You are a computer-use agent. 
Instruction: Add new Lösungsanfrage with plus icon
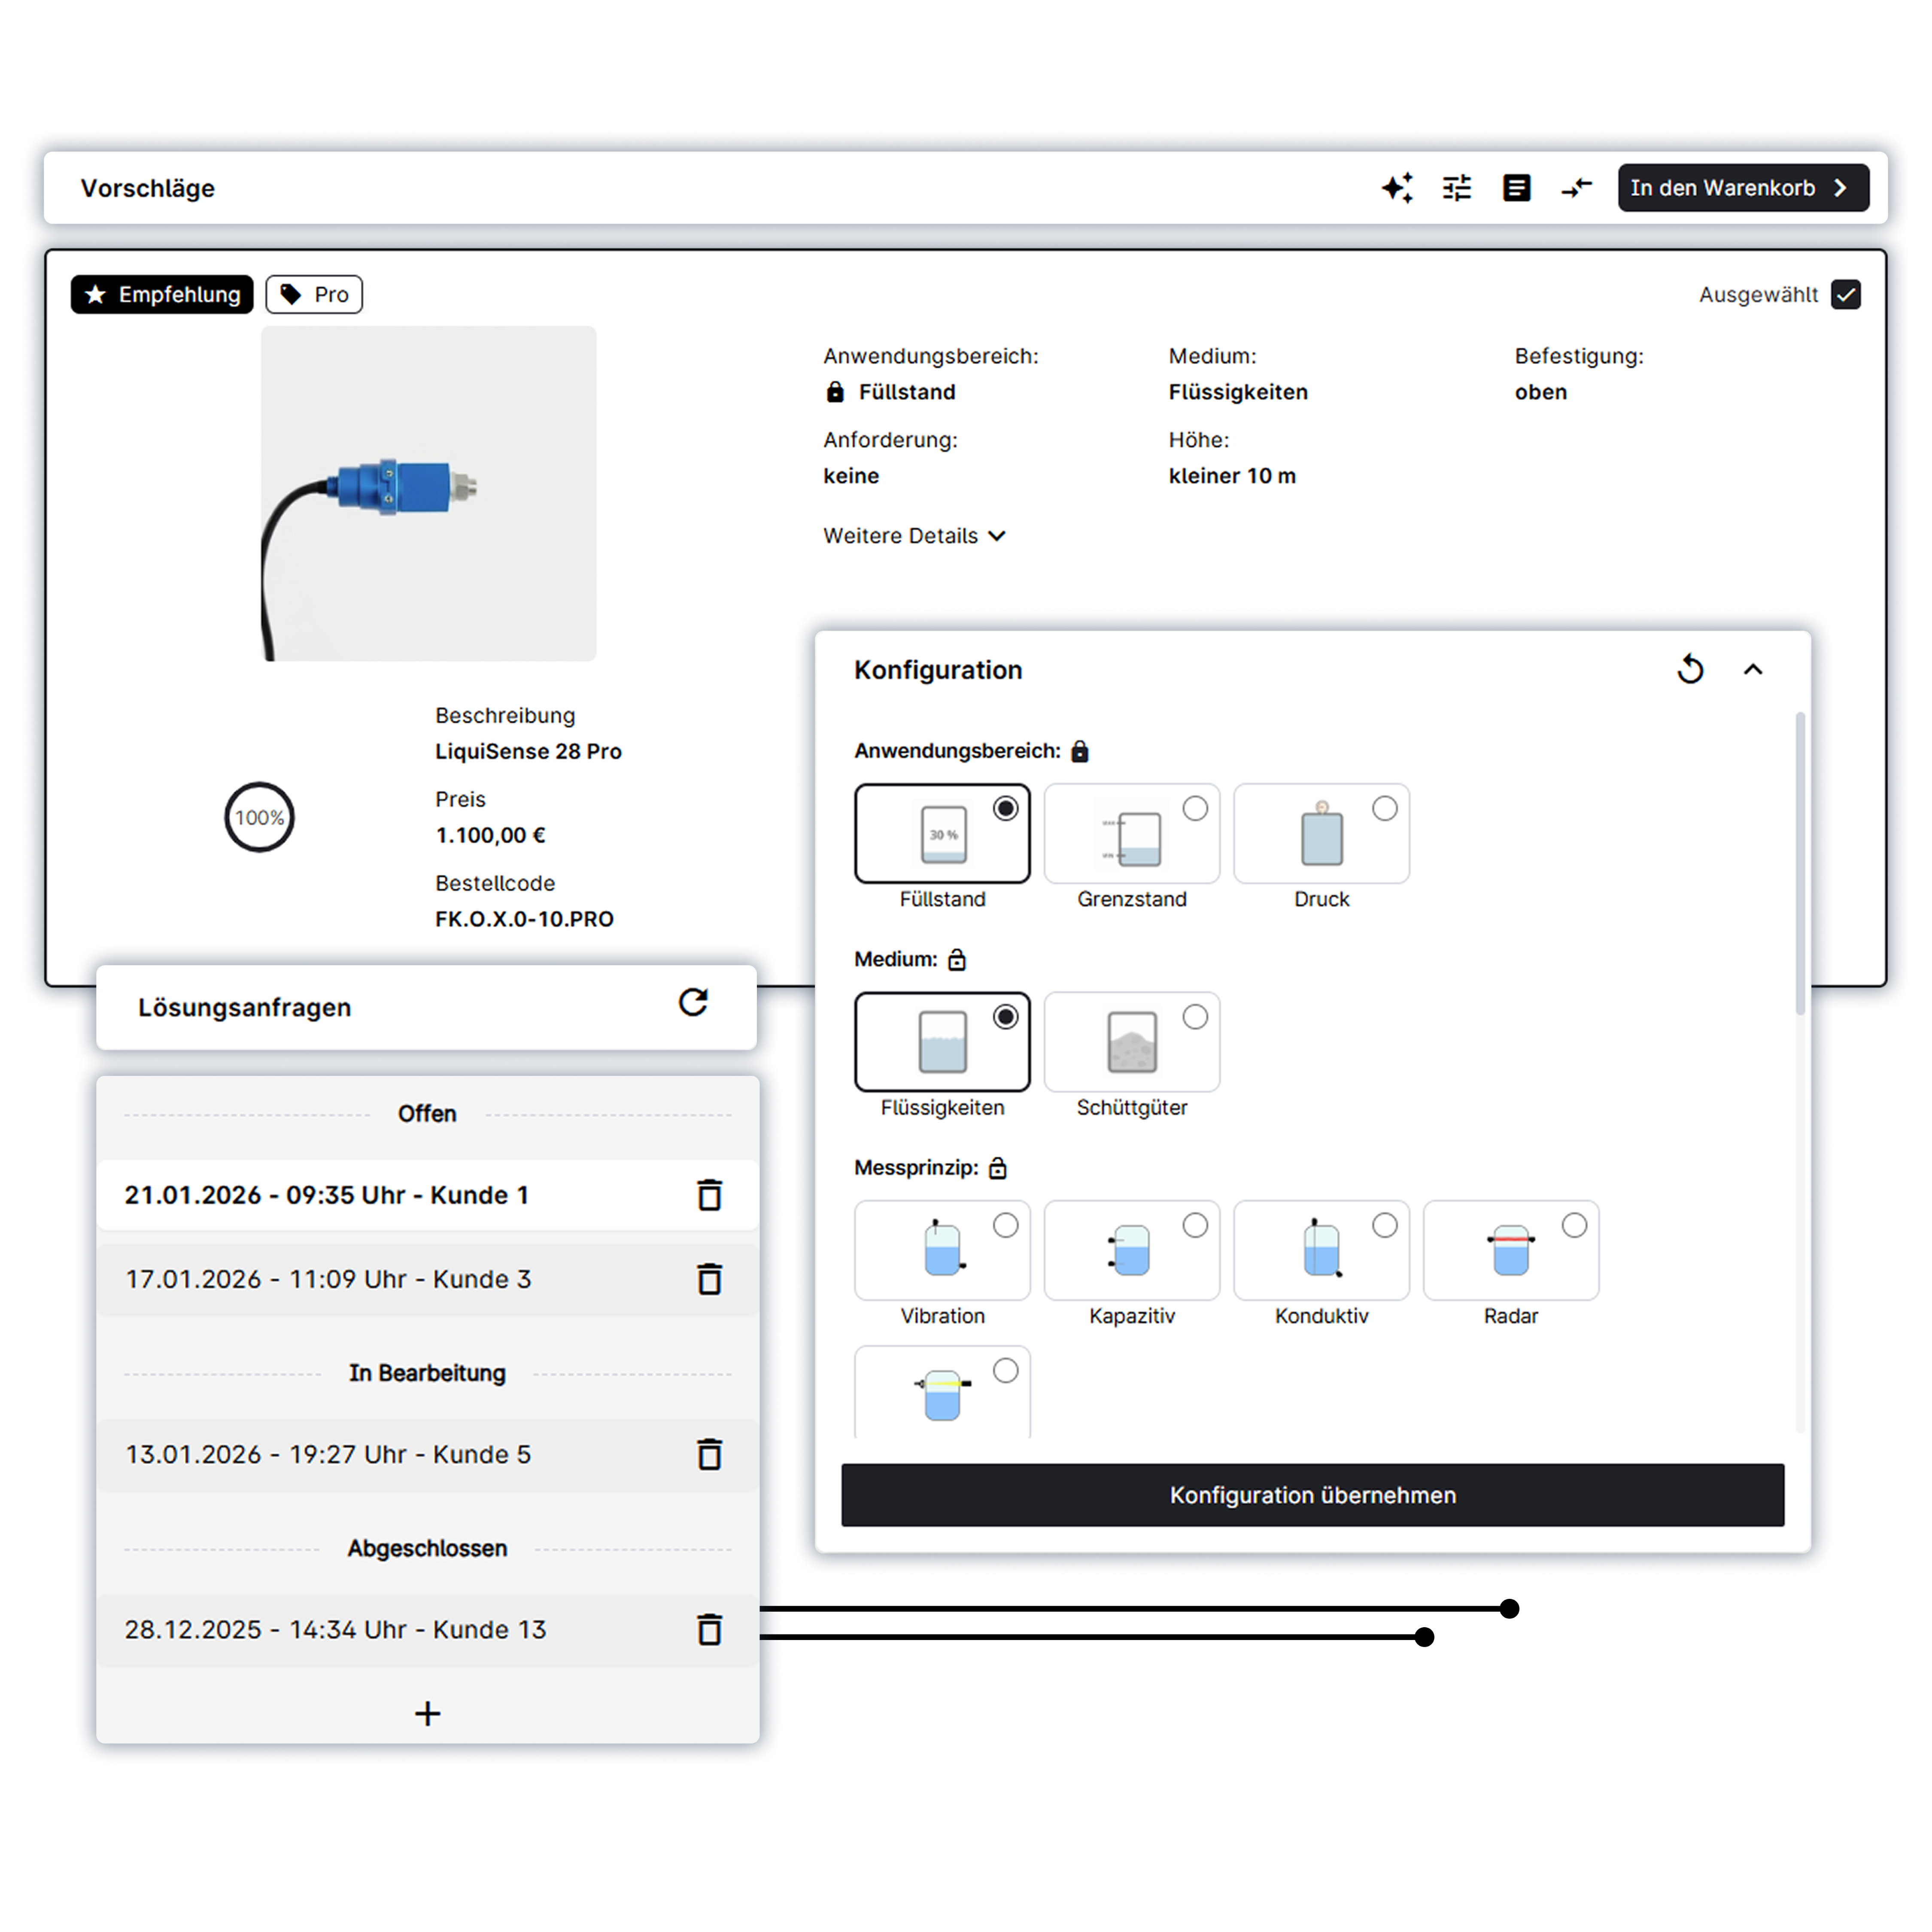point(427,1714)
